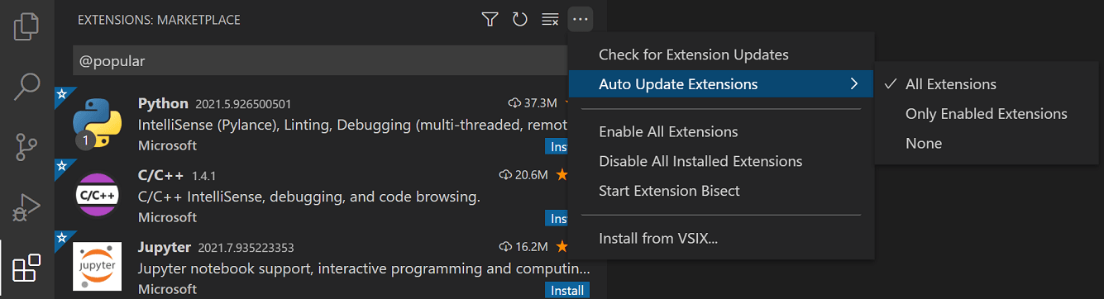This screenshot has width=1104, height=299.
Task: Open the C/C++ extension title
Action: pos(161,175)
